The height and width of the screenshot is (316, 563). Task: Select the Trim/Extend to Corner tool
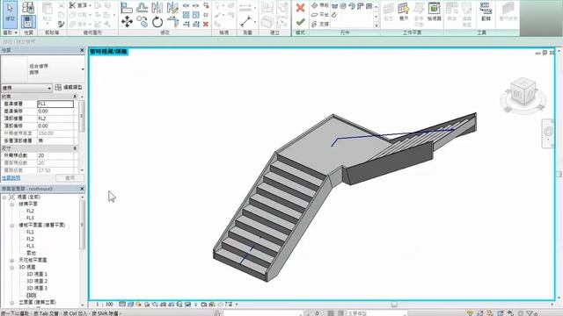click(172, 22)
